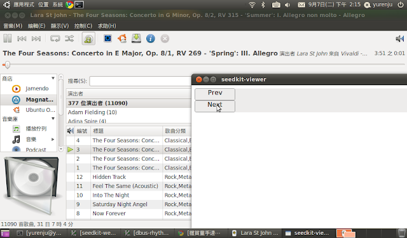
Task: Open the 編輯(E) menu
Action: (37, 26)
